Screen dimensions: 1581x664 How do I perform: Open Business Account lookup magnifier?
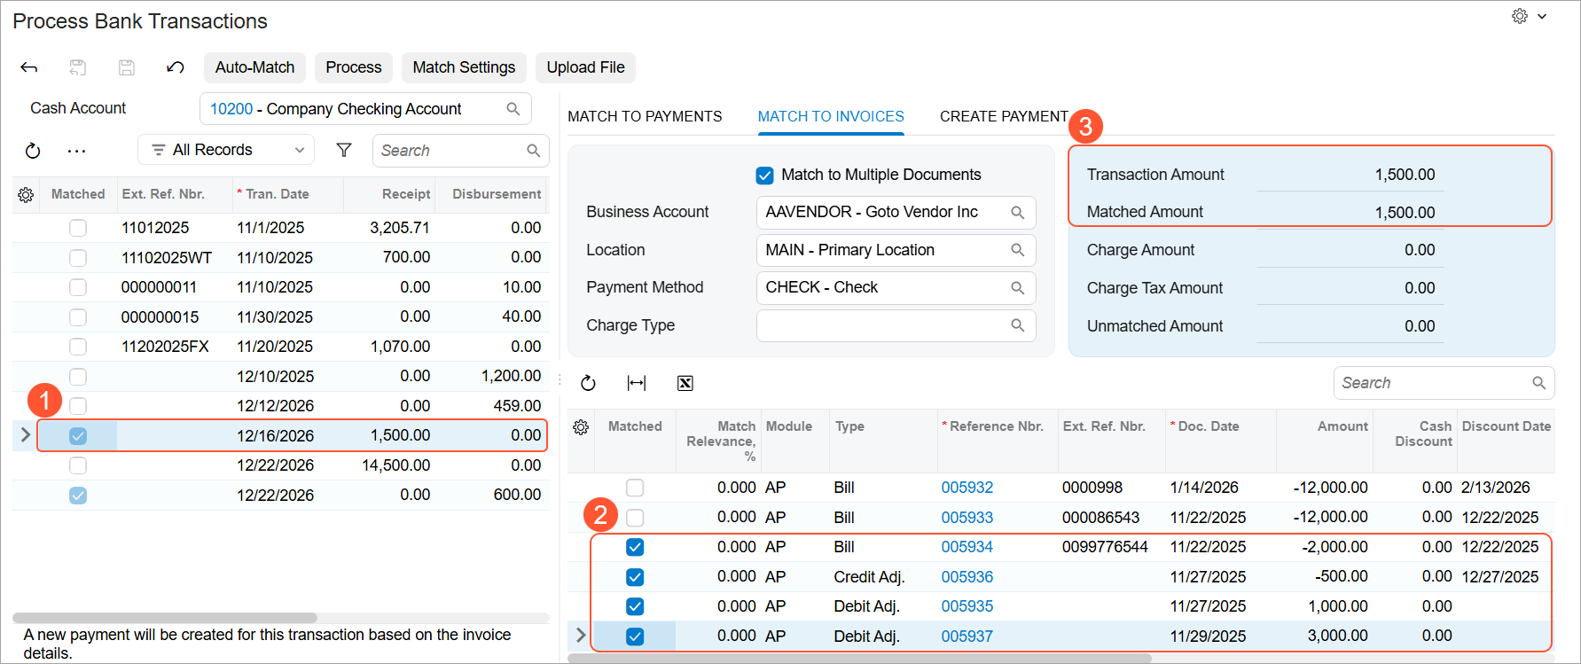[1018, 213]
